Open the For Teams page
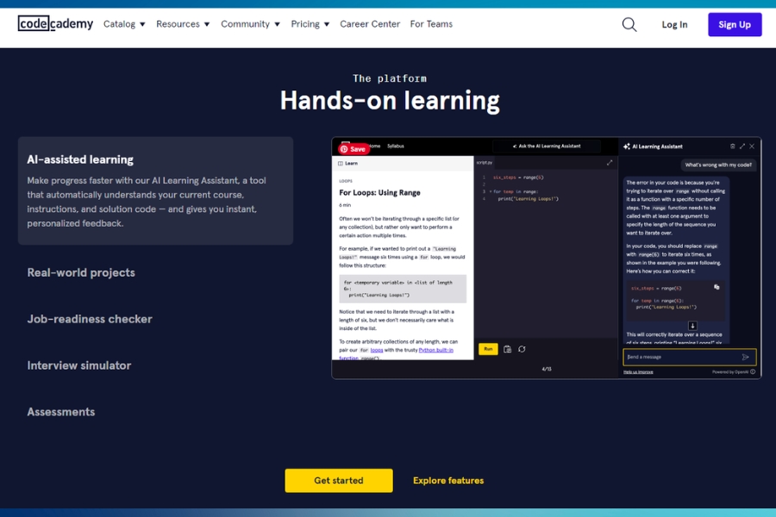This screenshot has width=776, height=517. click(x=431, y=24)
